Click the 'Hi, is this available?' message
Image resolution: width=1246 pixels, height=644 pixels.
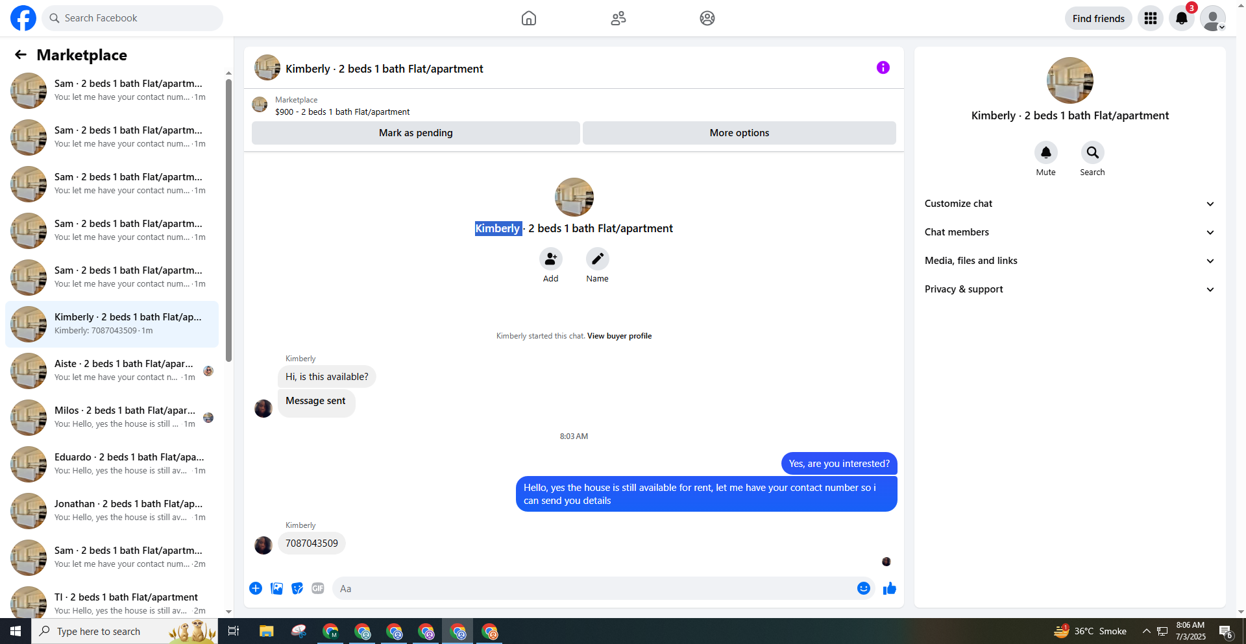[x=327, y=377]
